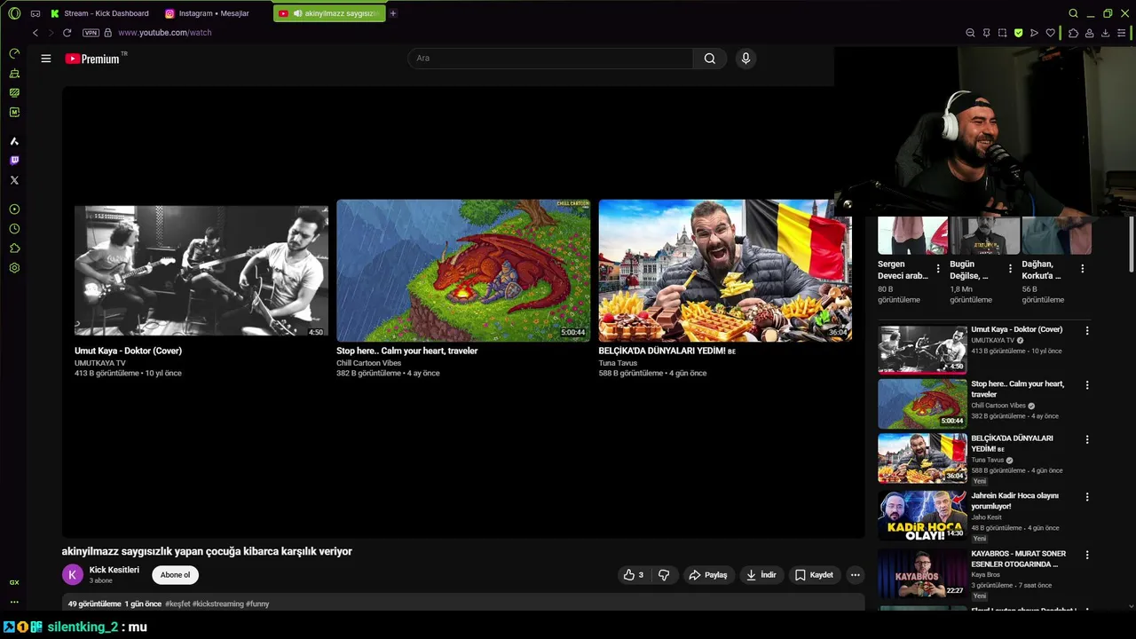Go back to the previous page
The width and height of the screenshot is (1136, 639).
[x=35, y=33]
